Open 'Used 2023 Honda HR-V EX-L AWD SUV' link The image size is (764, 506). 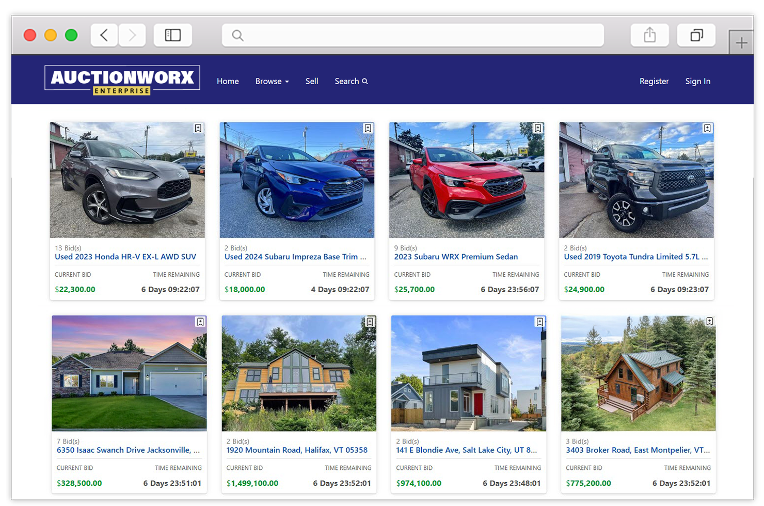tap(125, 257)
